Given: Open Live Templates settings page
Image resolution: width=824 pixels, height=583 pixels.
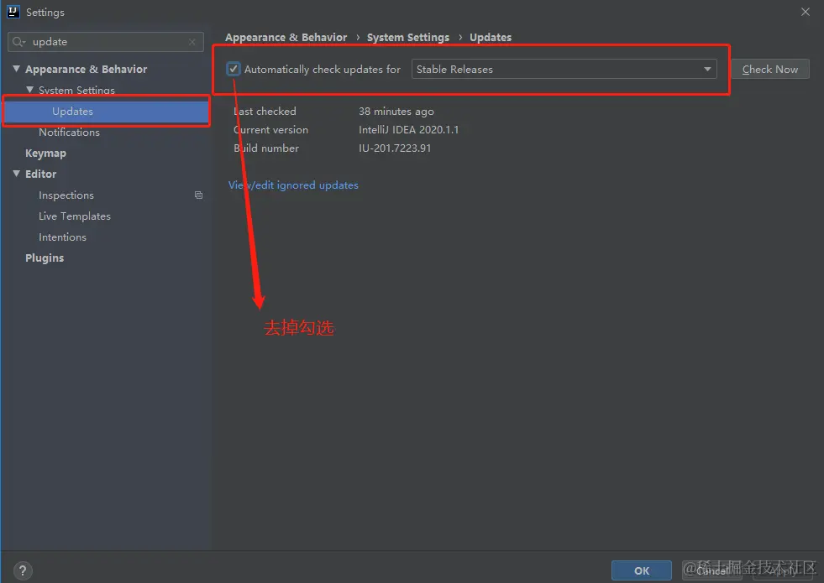Looking at the screenshot, I should 75,216.
